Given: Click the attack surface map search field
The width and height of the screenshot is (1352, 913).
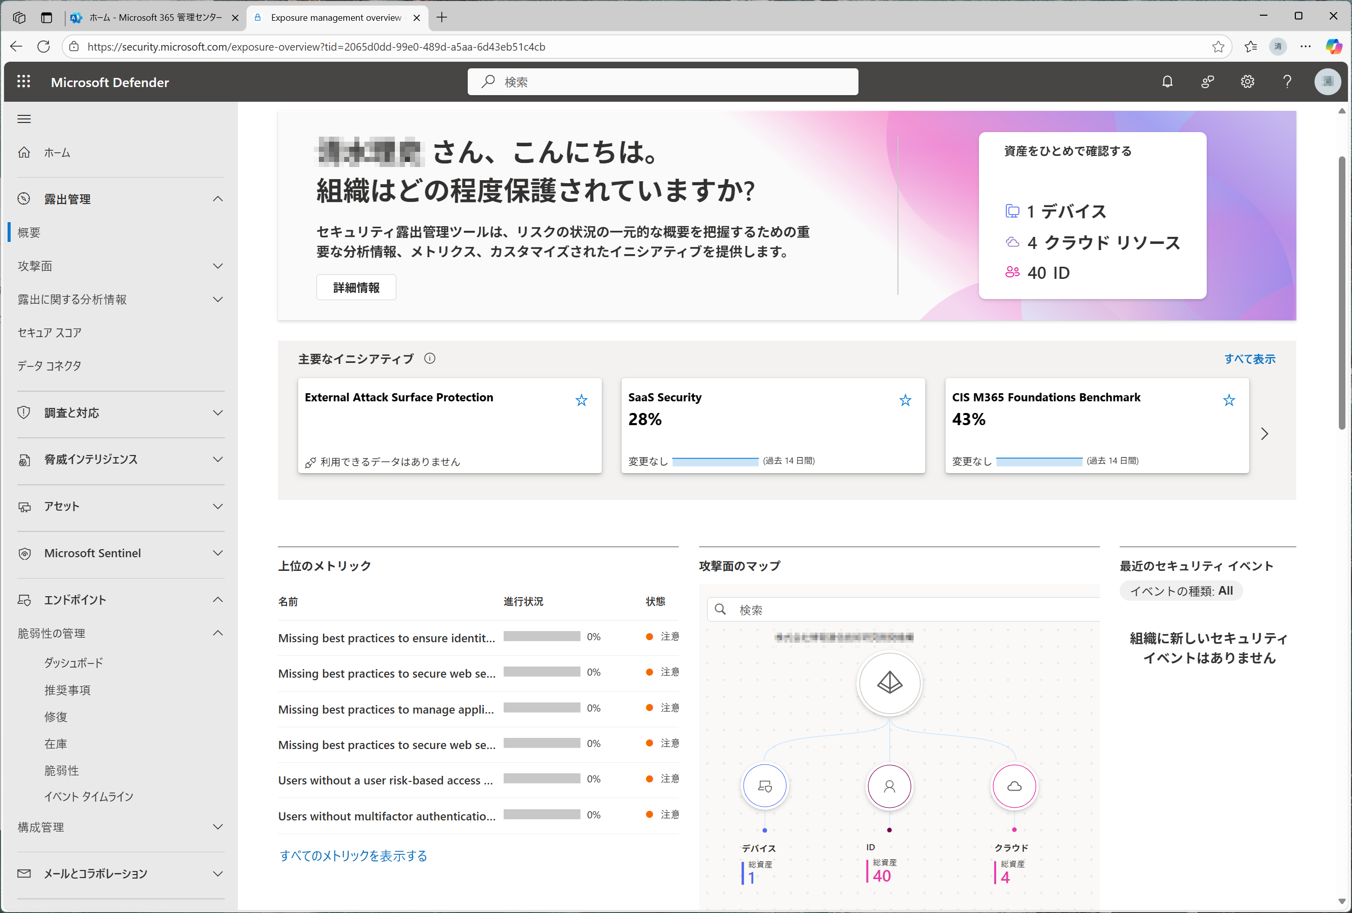Looking at the screenshot, I should 902,609.
